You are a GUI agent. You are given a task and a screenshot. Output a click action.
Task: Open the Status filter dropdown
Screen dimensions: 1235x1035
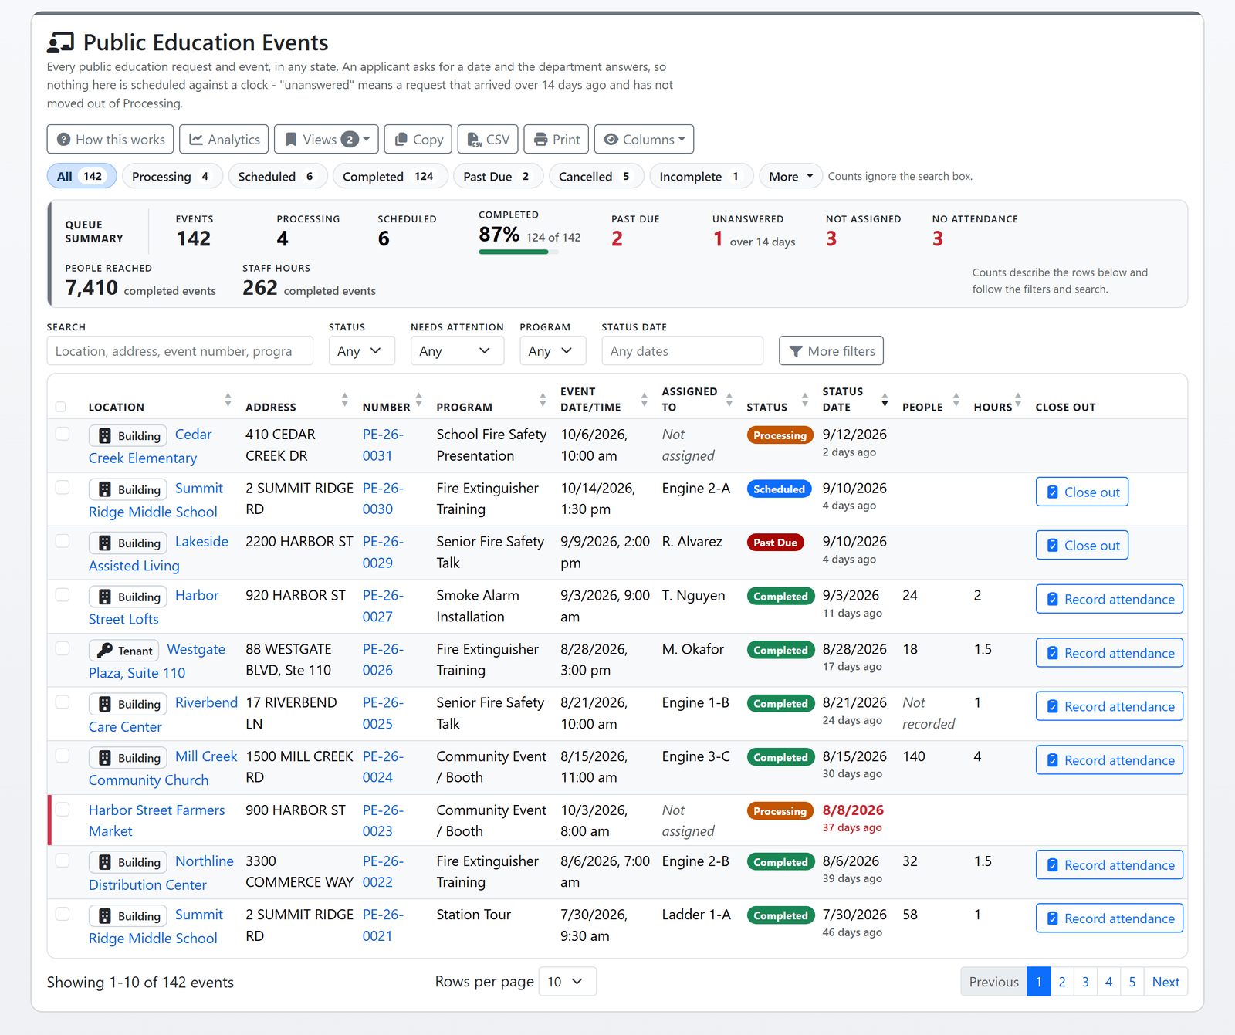(361, 351)
